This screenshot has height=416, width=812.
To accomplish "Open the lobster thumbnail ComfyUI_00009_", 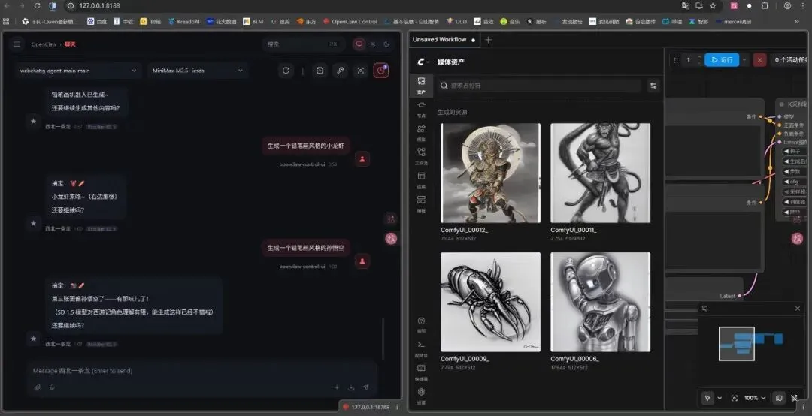I will (490, 302).
